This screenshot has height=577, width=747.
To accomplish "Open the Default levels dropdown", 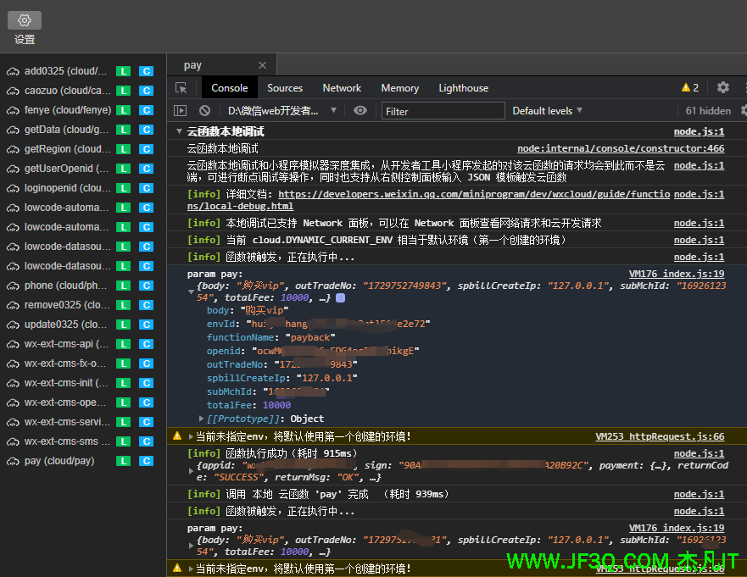I will 547,111.
